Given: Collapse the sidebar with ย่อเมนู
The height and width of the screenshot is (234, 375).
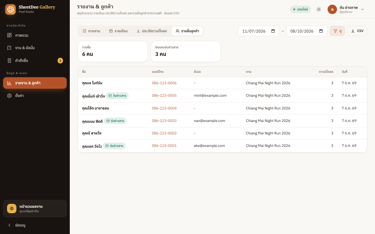Looking at the screenshot, I should tap(35, 225).
